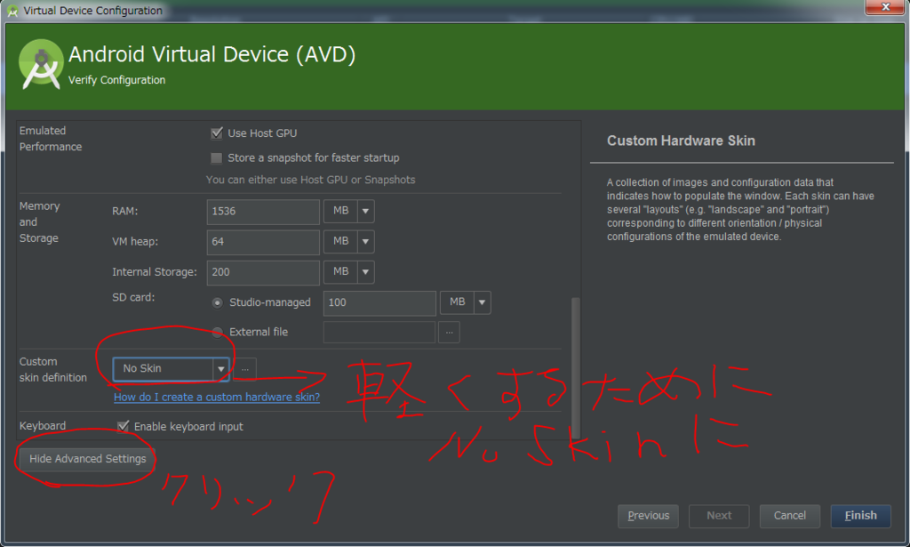Open the RAM unit MB dropdown
910x547 pixels.
(348, 212)
